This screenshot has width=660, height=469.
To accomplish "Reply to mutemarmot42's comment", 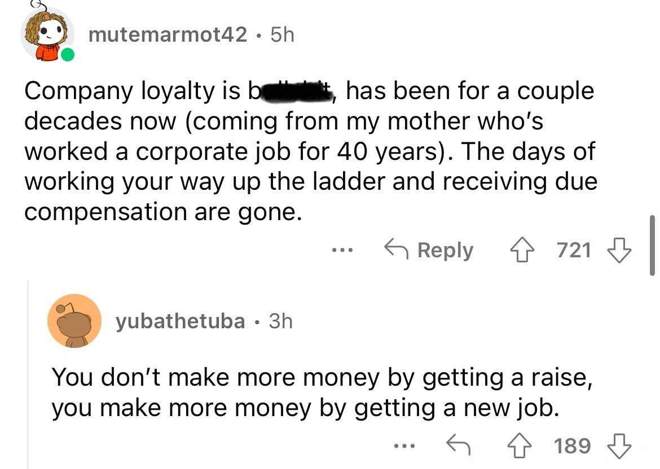I will [429, 250].
